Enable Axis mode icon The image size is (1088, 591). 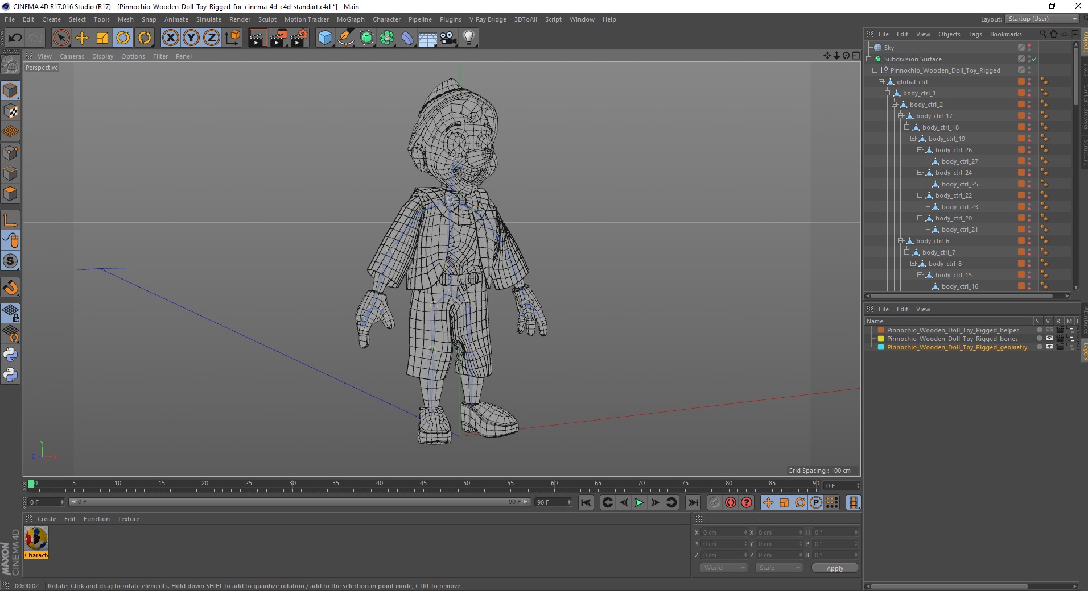pos(10,220)
